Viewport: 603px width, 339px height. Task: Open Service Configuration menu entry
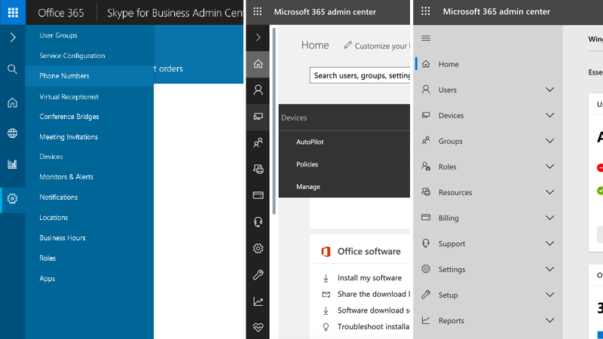tap(72, 56)
